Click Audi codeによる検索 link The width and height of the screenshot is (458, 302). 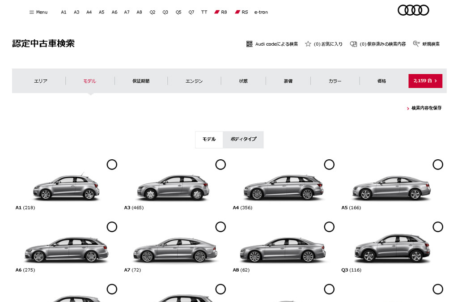click(x=276, y=44)
